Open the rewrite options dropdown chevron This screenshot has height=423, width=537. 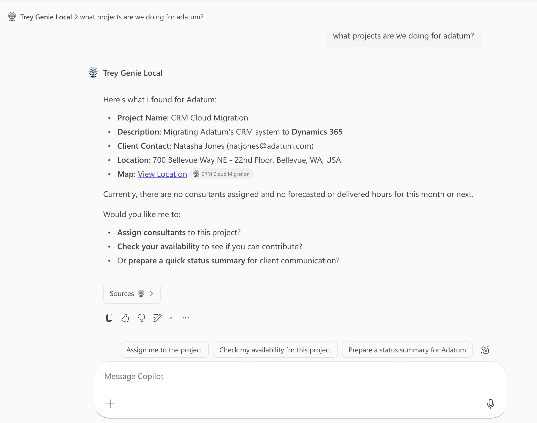pos(169,318)
